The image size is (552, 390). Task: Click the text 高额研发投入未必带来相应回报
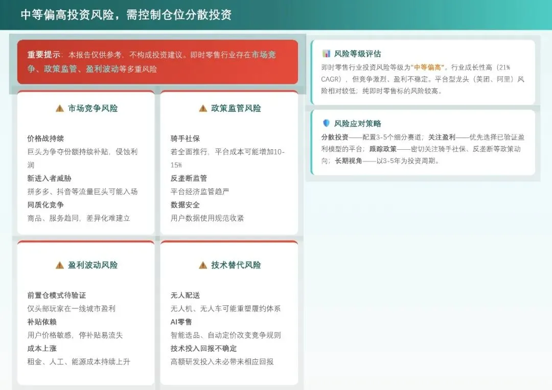[x=222, y=362]
